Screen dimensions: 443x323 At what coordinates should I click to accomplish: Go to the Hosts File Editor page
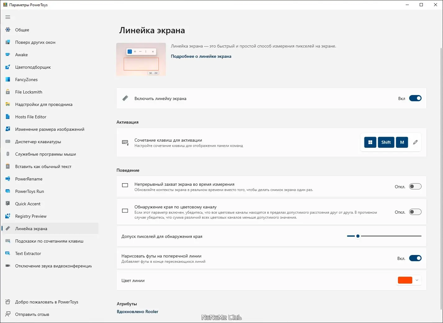(x=30, y=117)
